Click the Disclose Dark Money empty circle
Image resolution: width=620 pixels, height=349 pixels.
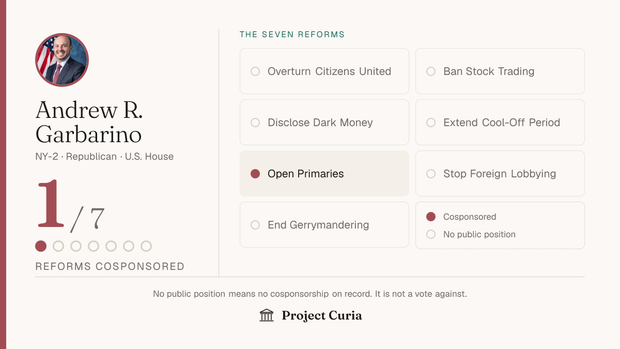tap(255, 123)
